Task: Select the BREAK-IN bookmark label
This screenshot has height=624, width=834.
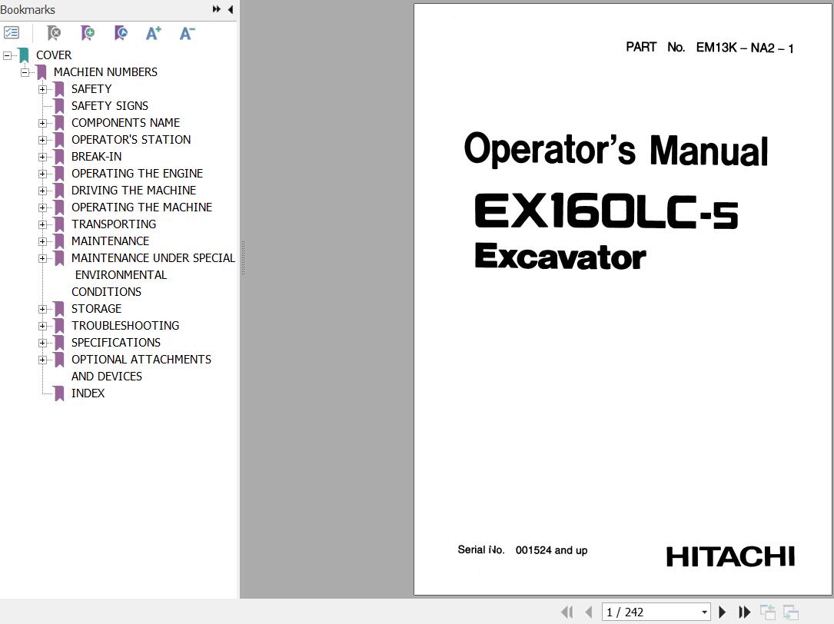Action: (96, 157)
